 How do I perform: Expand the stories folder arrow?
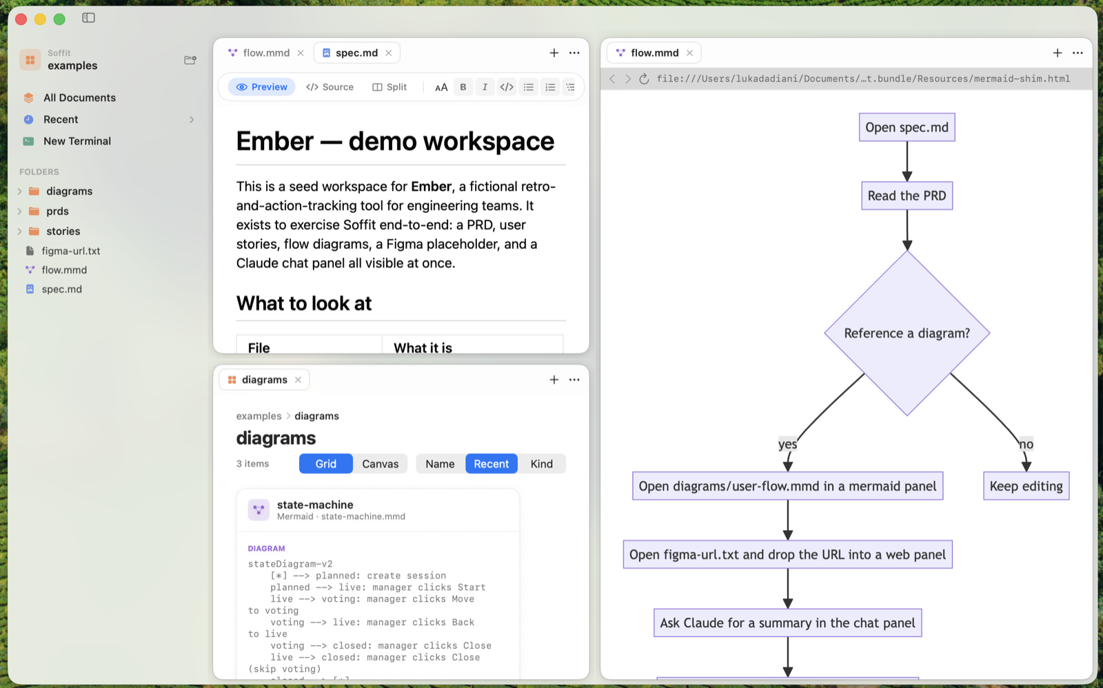click(x=19, y=231)
